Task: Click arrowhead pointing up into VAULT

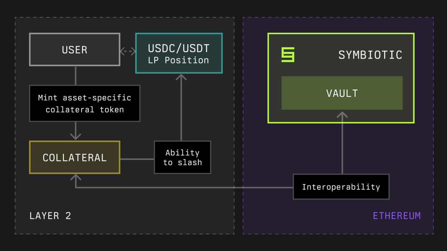Action: [342, 115]
